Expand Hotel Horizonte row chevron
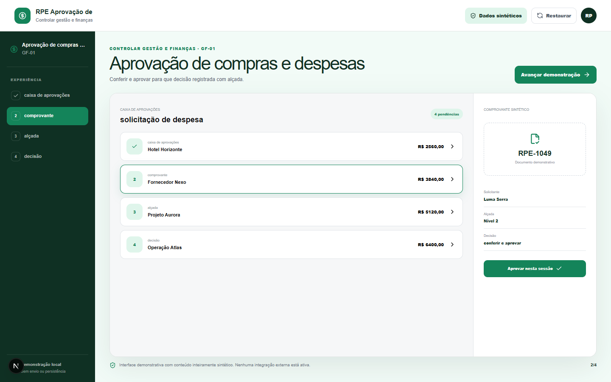This screenshot has width=611, height=382. [x=452, y=146]
